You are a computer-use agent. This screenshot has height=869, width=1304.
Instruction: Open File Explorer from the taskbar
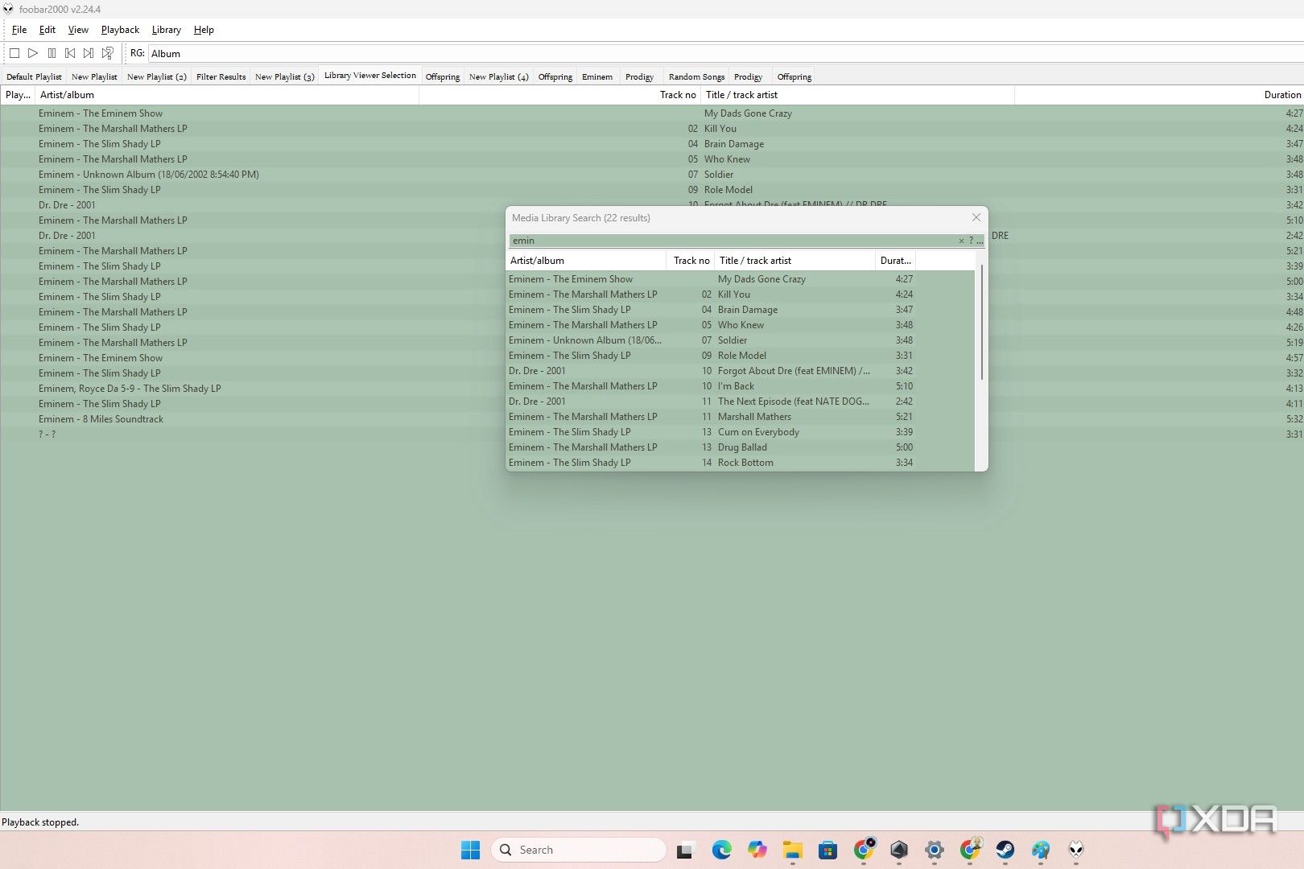(x=792, y=850)
